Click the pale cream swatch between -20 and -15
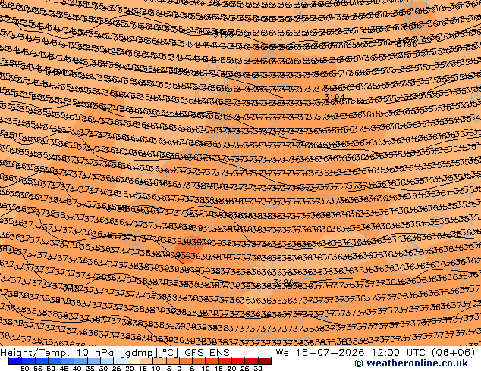 click(x=134, y=361)
